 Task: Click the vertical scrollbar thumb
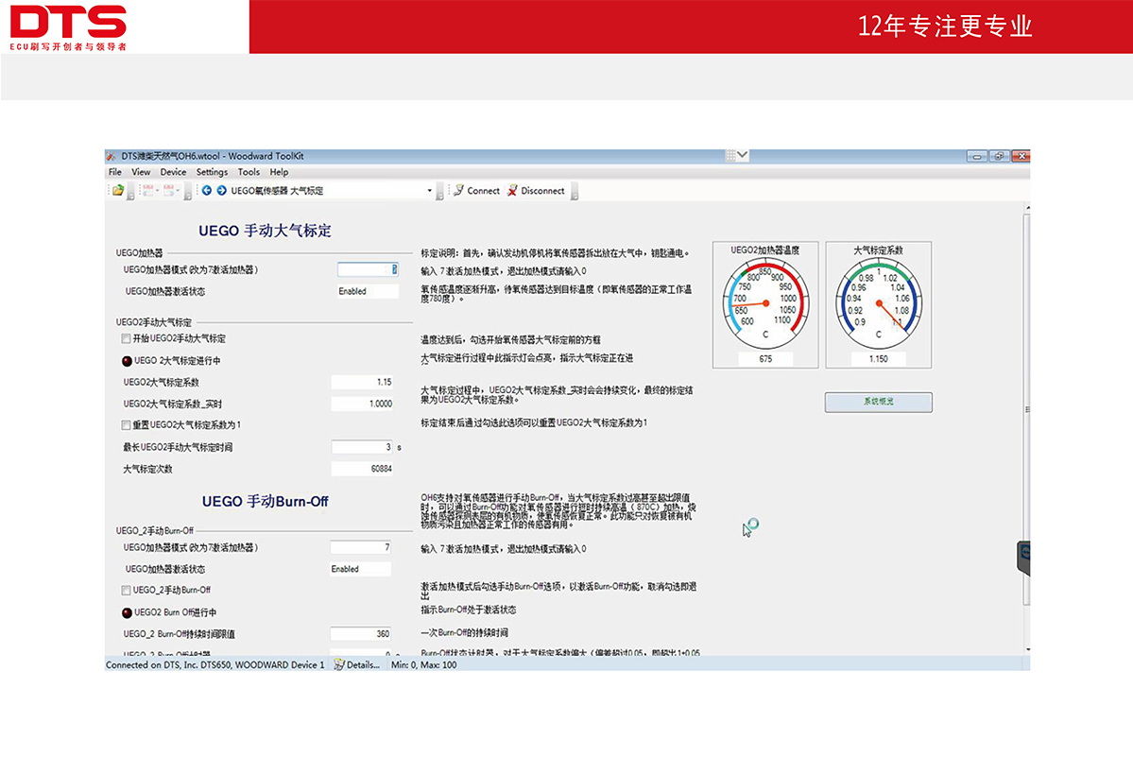pos(1026,409)
